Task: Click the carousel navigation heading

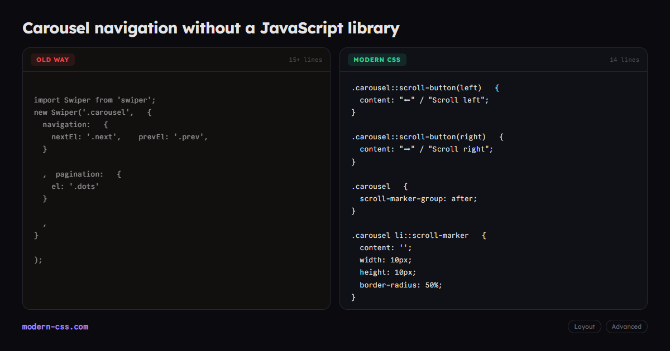Action: pyautogui.click(x=211, y=28)
